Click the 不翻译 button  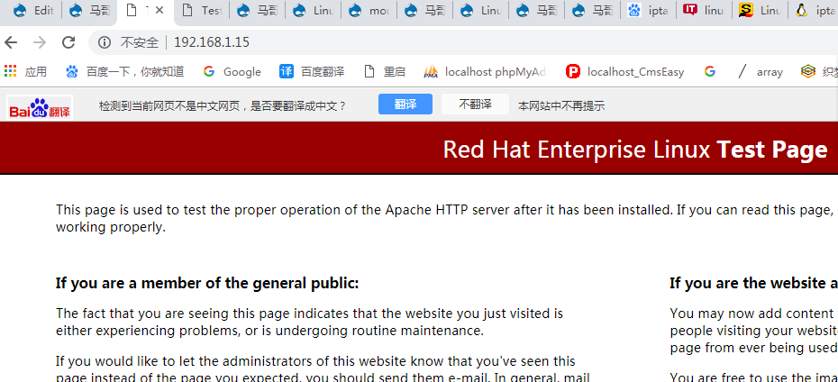pyautogui.click(x=475, y=105)
